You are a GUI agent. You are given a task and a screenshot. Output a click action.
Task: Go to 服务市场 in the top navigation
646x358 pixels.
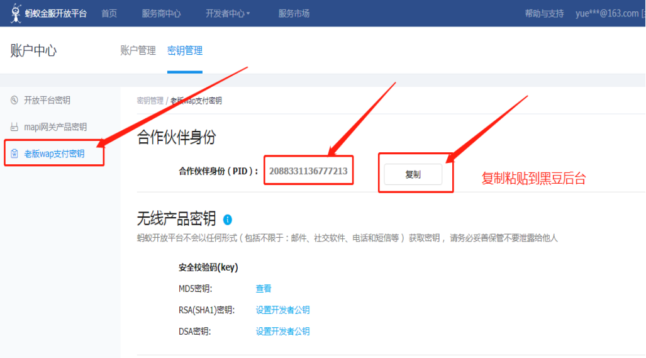point(294,14)
